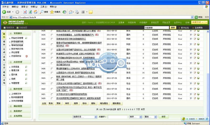
Task: Click the IE Refresh page icon
Action: [30, 12]
